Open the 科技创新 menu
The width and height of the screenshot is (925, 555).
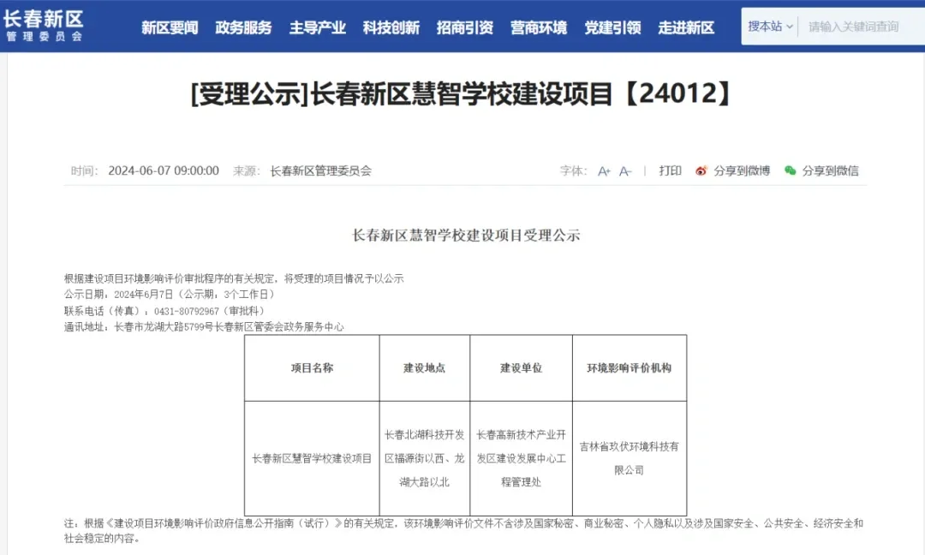(391, 27)
